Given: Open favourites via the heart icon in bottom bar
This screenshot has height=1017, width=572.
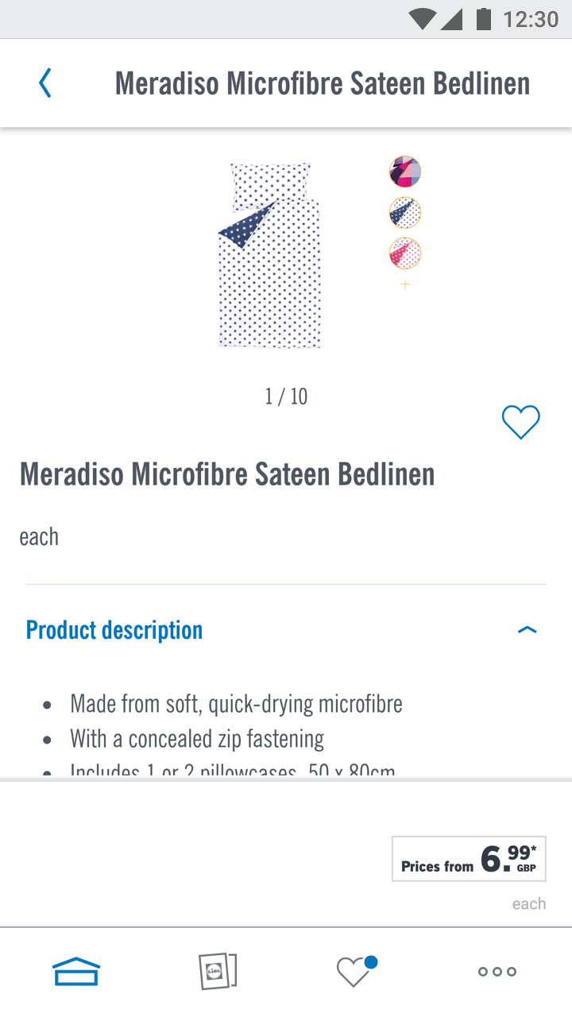Looking at the screenshot, I should pyautogui.click(x=354, y=970).
